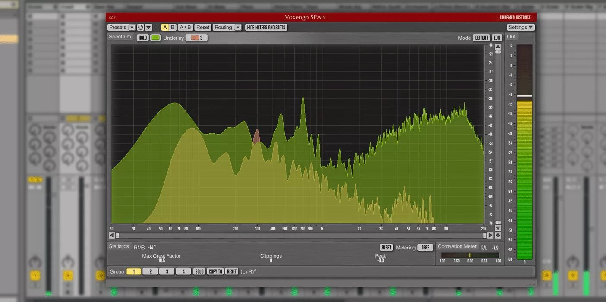Select Group 4
The width and height of the screenshot is (606, 302).
(x=183, y=271)
